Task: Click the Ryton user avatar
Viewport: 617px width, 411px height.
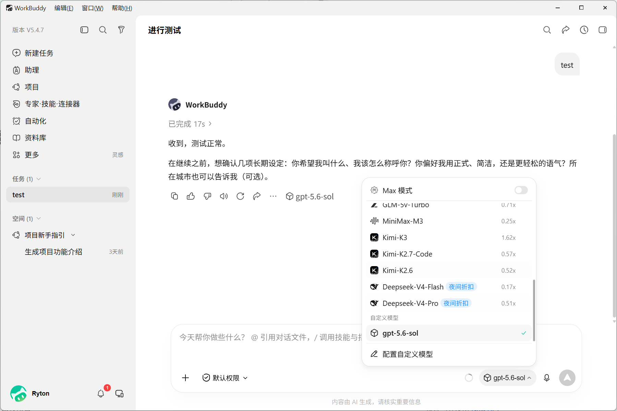Action: tap(19, 394)
